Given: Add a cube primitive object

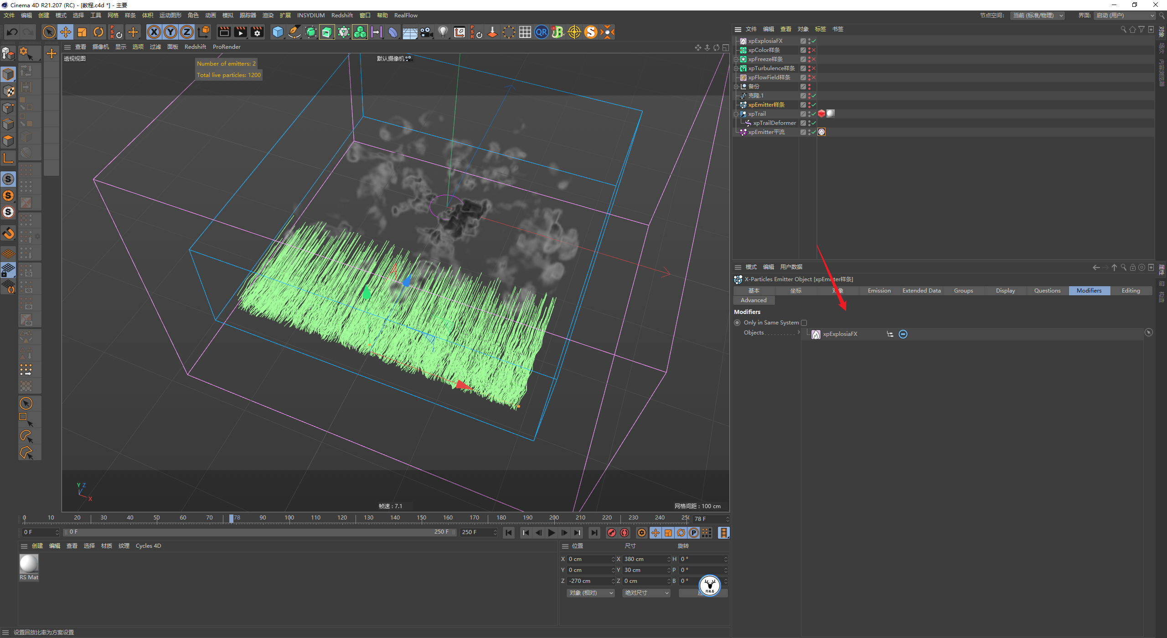Looking at the screenshot, I should pos(278,32).
